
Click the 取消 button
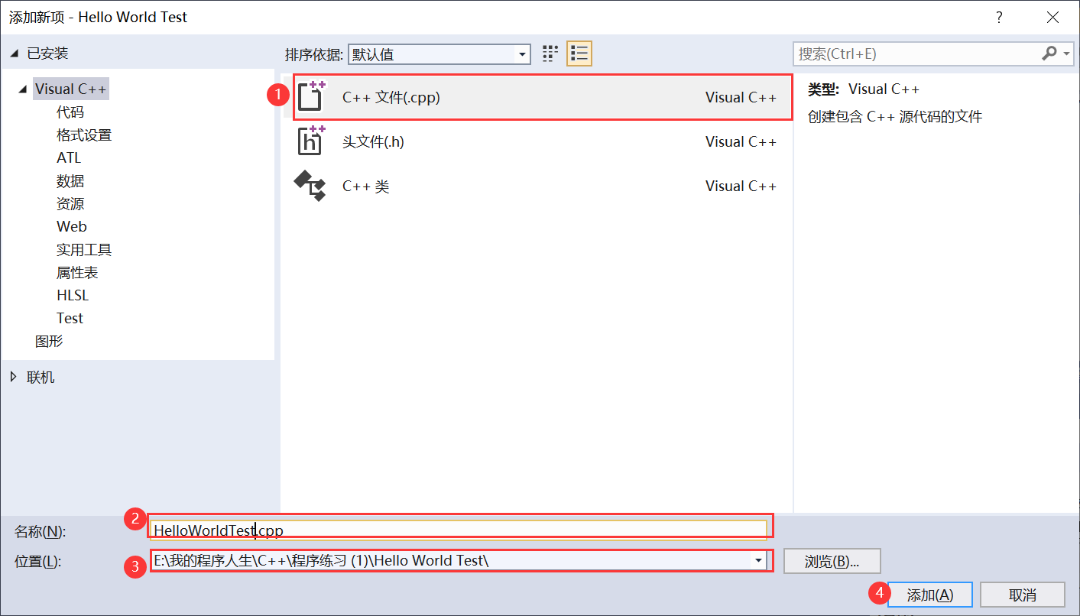pos(1023,595)
